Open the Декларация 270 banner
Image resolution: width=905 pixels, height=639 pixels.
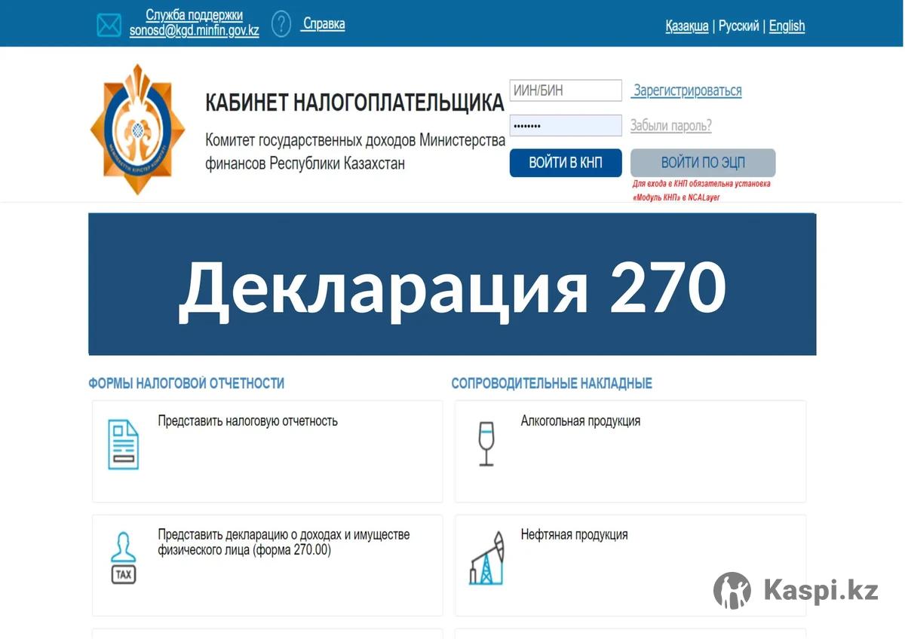click(452, 284)
